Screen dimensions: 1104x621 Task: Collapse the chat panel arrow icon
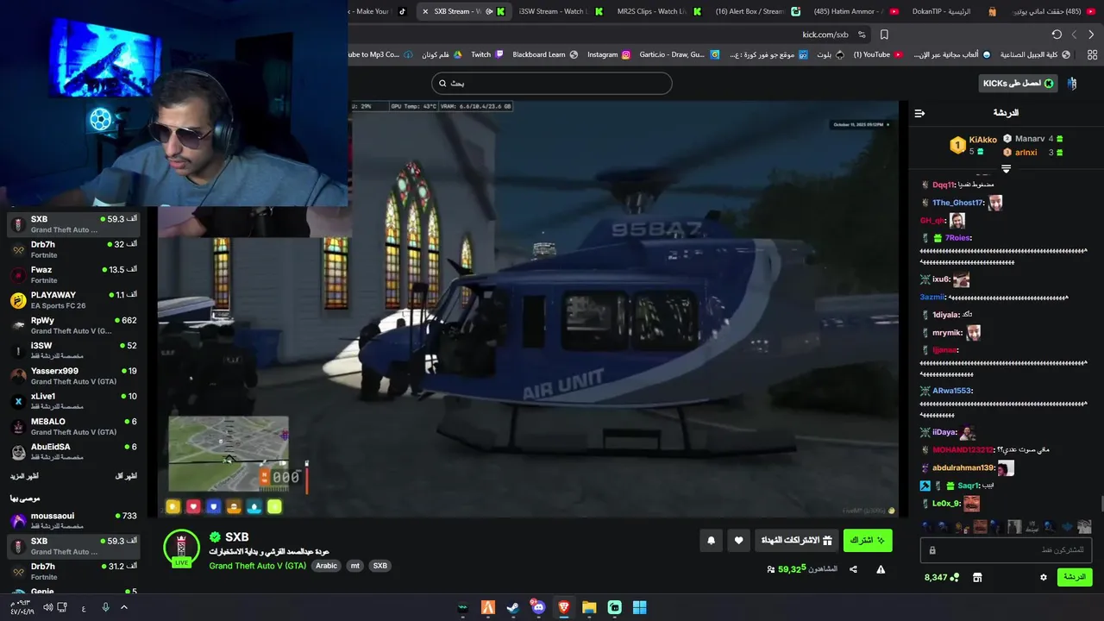(919, 113)
